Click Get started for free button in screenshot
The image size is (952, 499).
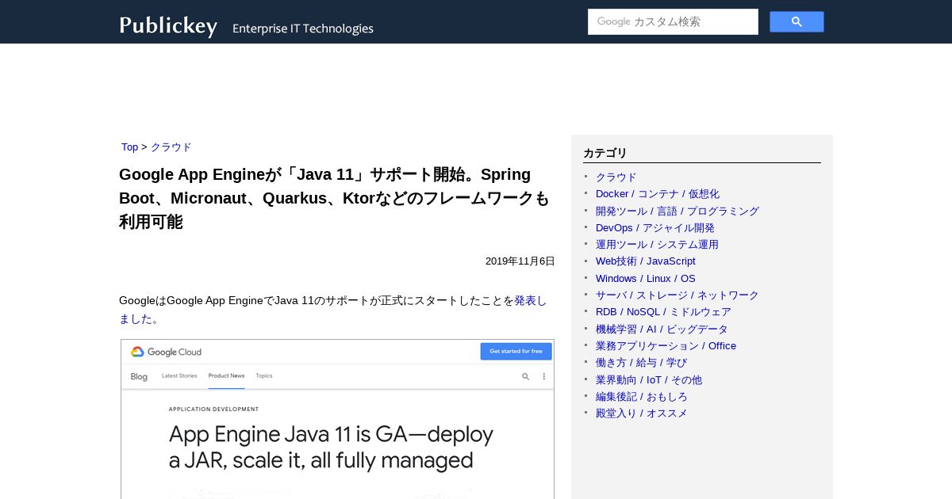pos(516,351)
